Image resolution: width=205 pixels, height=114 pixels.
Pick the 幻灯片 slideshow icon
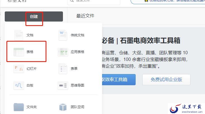[19, 69]
